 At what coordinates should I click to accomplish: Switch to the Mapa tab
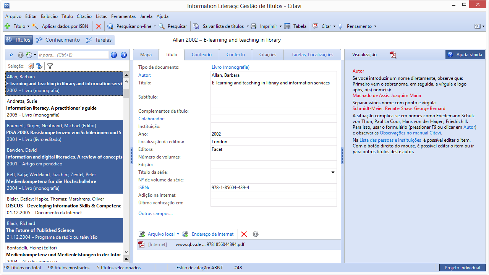pyautogui.click(x=146, y=55)
